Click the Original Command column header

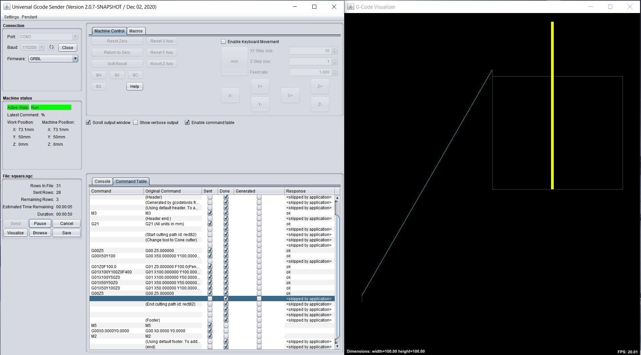(173, 191)
